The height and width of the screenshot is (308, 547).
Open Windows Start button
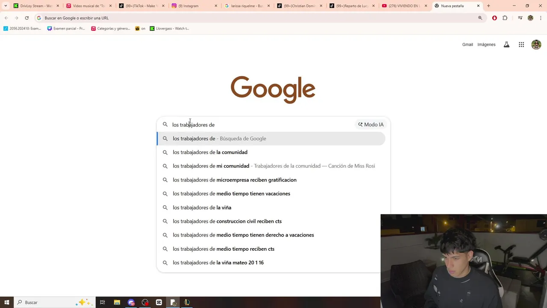6,302
